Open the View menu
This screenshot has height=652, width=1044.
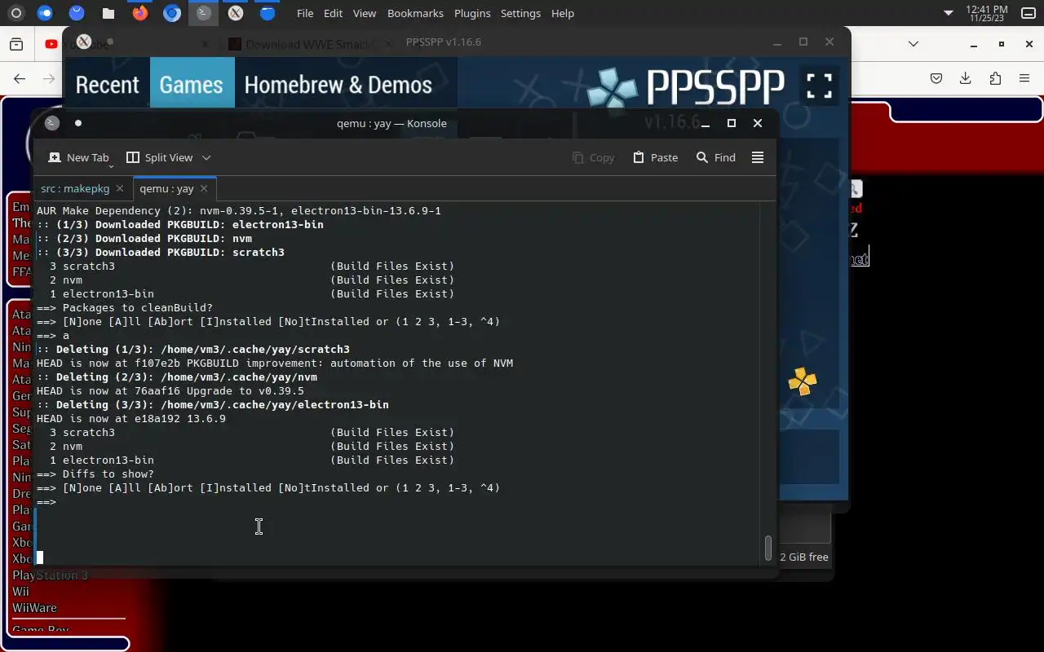click(x=364, y=13)
